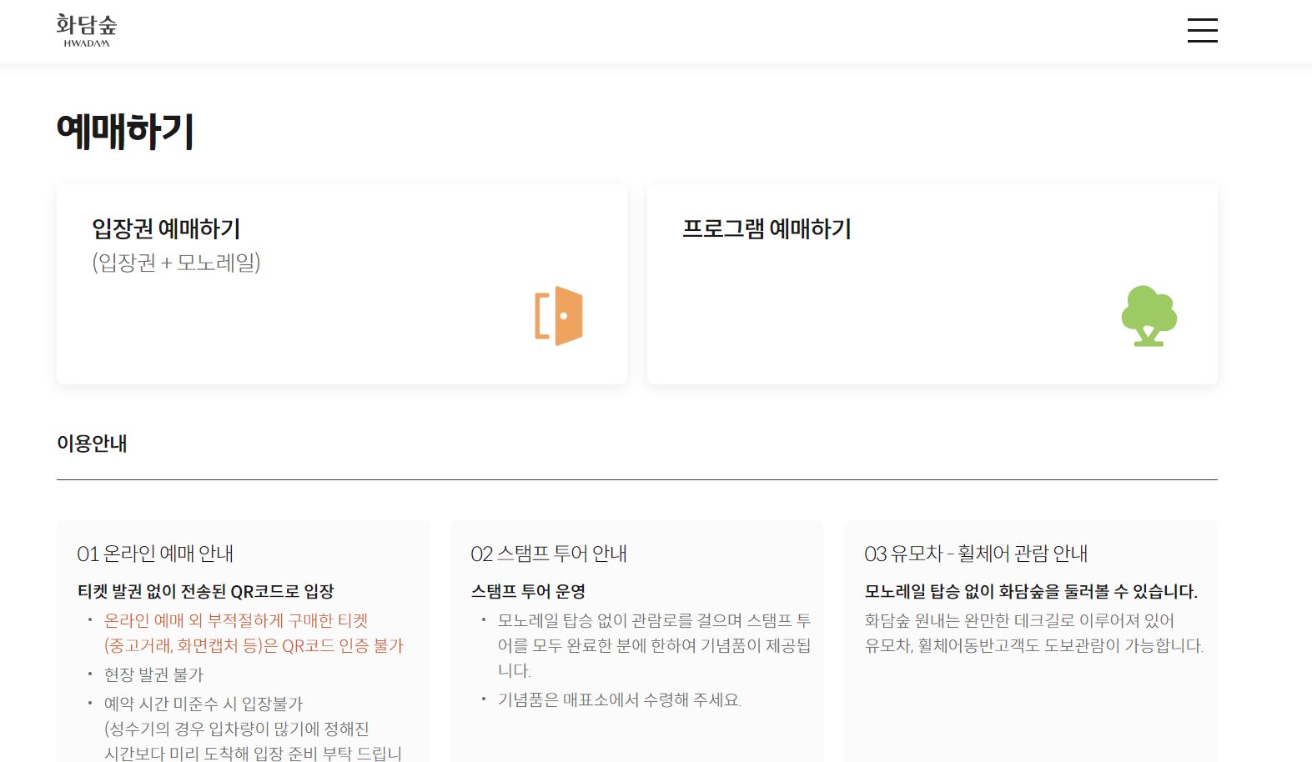The height and width of the screenshot is (762, 1312).
Task: Select the 02 스탬프 투어 안내 title
Action: coord(549,554)
